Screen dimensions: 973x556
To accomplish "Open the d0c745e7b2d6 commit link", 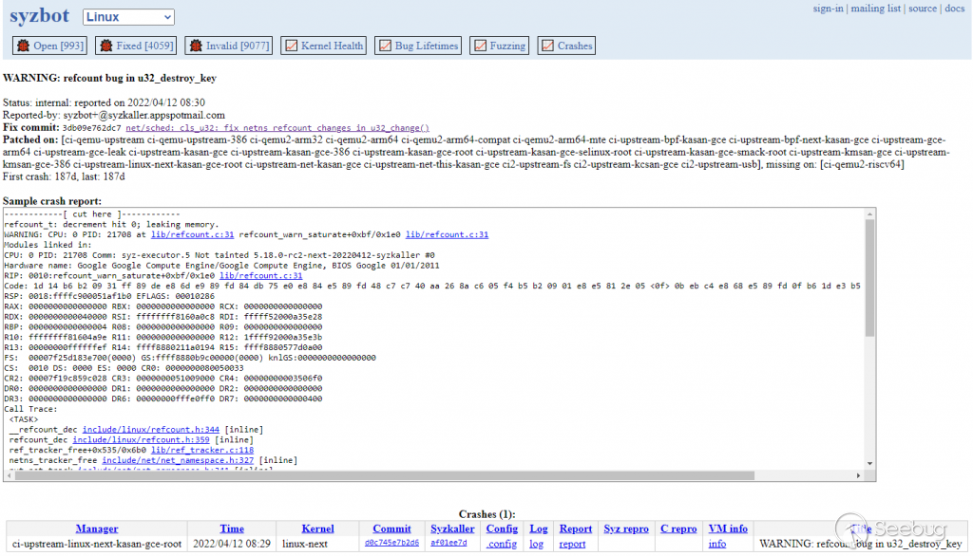I will [x=391, y=545].
